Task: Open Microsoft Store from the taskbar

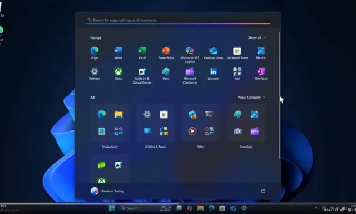Action: [222, 208]
